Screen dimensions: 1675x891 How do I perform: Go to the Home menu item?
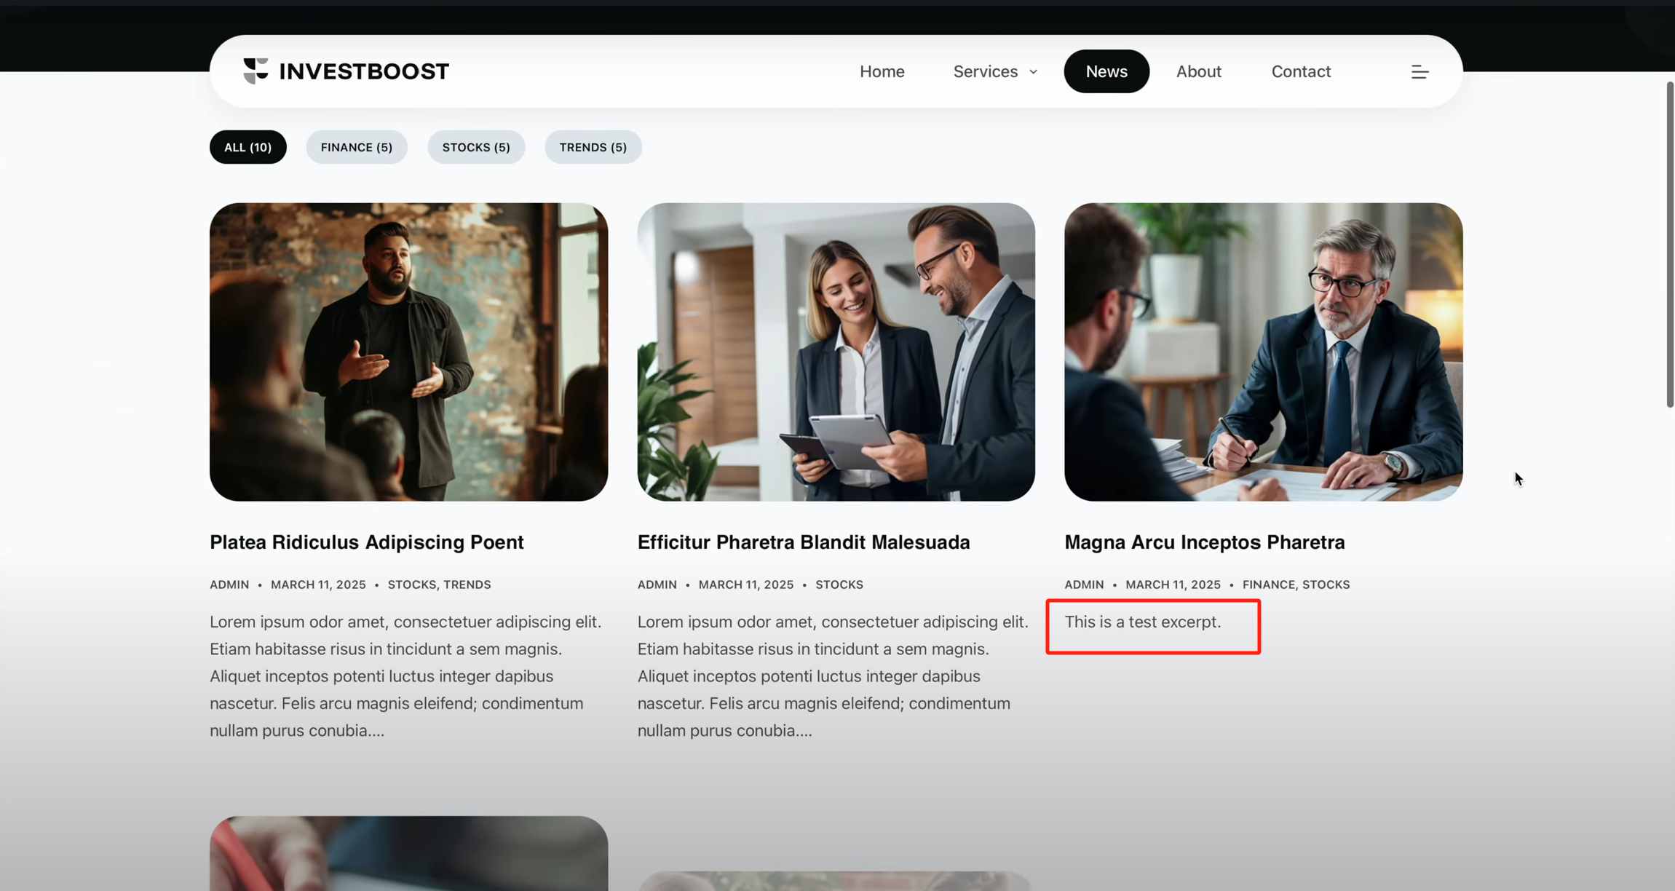click(x=882, y=71)
